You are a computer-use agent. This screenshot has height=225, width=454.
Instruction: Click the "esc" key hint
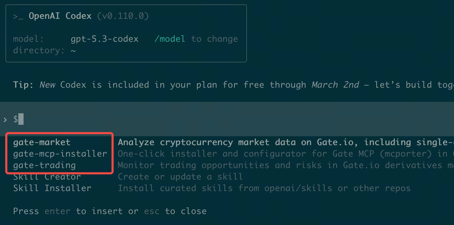(x=152, y=211)
